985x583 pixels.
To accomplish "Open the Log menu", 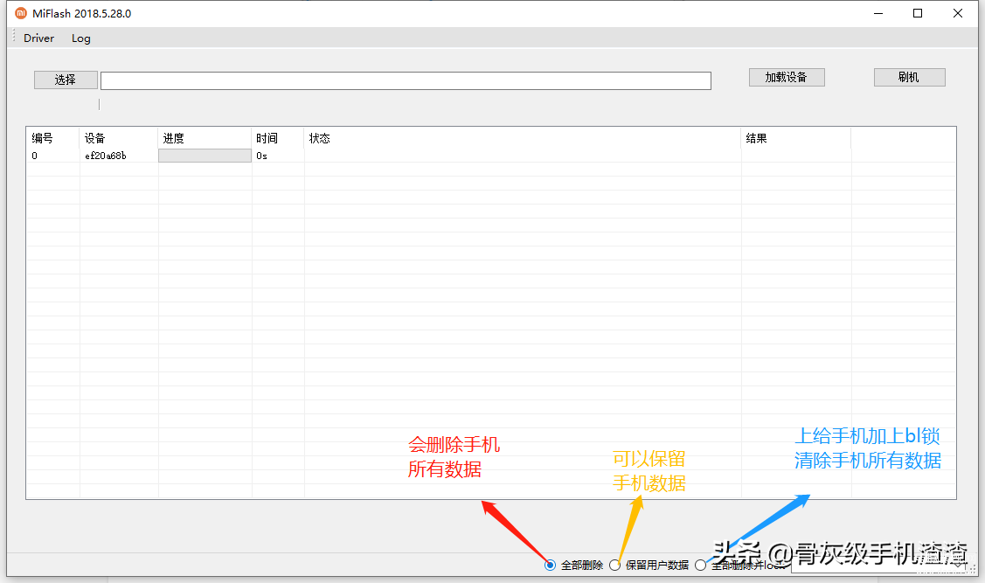I will click(x=81, y=38).
